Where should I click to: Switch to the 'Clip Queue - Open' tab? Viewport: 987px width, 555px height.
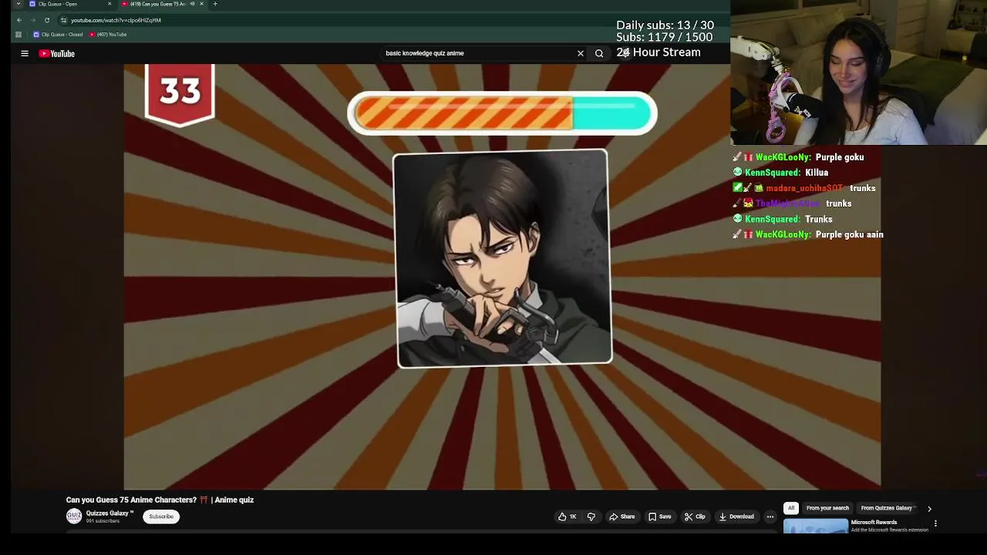point(69,4)
